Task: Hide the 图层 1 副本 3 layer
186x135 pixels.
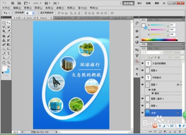Action: [x=142, y=99]
